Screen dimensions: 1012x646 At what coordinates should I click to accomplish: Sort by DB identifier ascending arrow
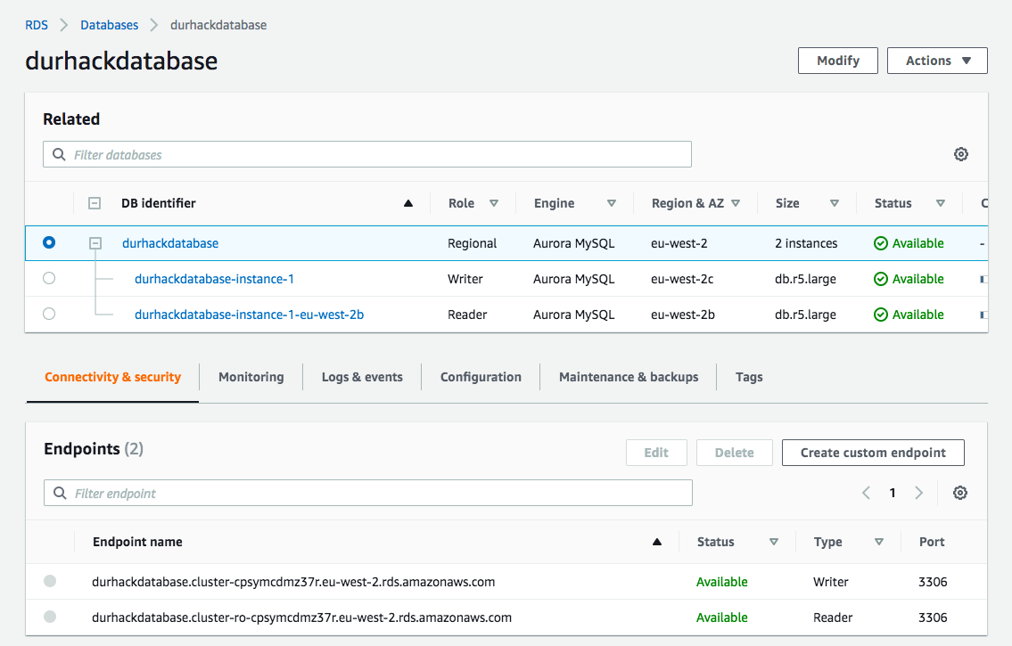[408, 203]
